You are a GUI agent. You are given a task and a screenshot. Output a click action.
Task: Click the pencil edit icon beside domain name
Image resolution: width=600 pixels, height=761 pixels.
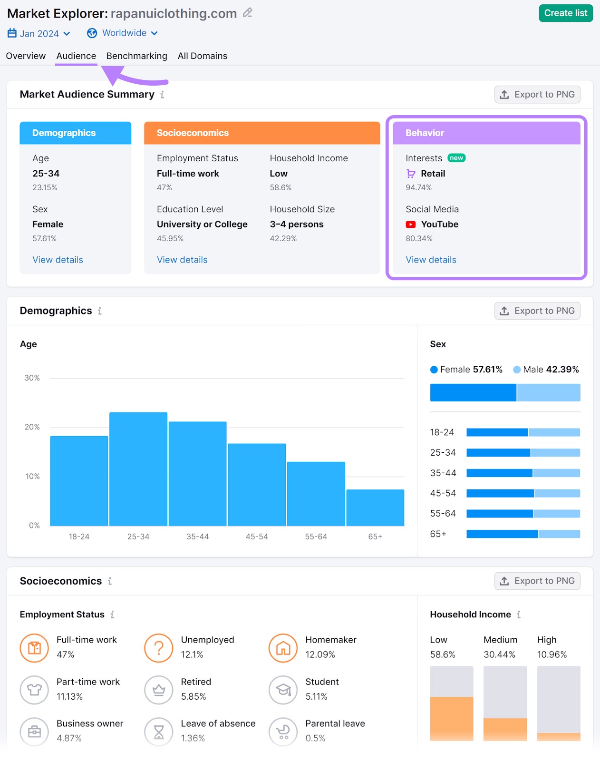pyautogui.click(x=247, y=13)
